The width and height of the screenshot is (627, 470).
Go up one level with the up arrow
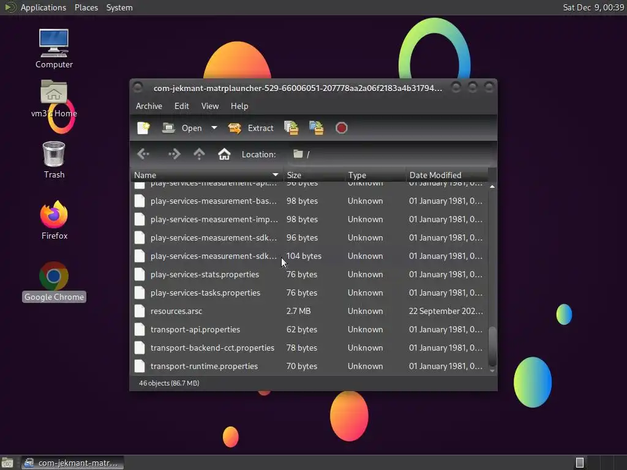tap(199, 154)
